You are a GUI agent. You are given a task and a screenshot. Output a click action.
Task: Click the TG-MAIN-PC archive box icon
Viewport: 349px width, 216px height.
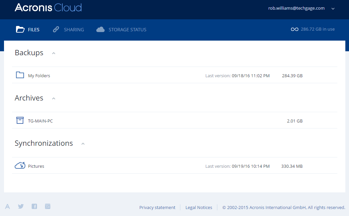20,120
